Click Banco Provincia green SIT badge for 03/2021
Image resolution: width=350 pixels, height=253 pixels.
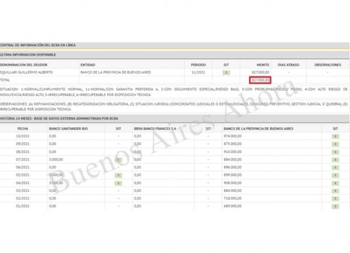(x=335, y=191)
